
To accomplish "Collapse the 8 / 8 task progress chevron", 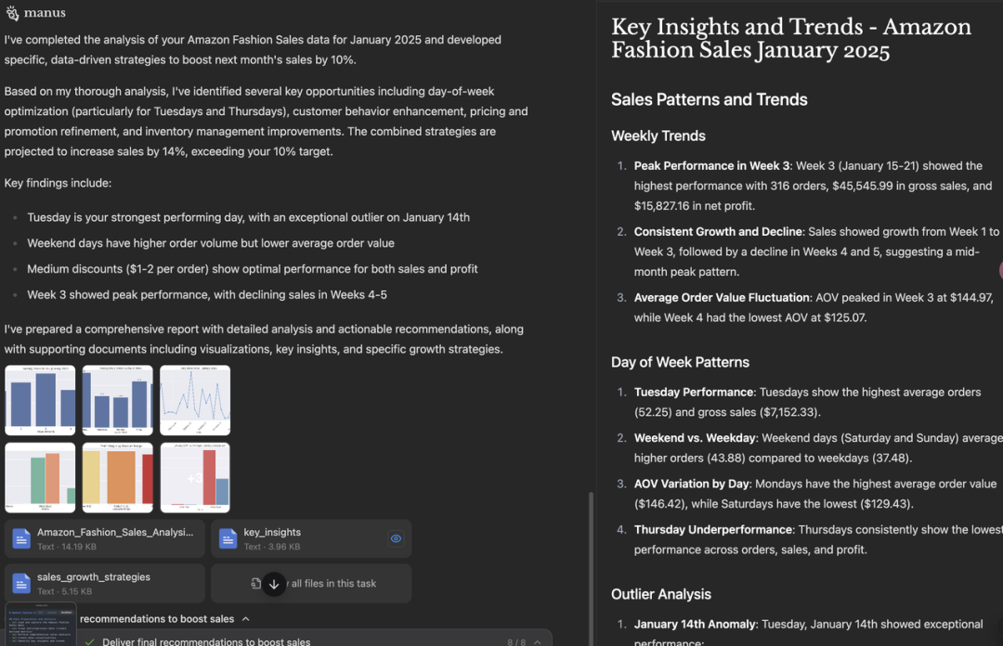I will [537, 641].
